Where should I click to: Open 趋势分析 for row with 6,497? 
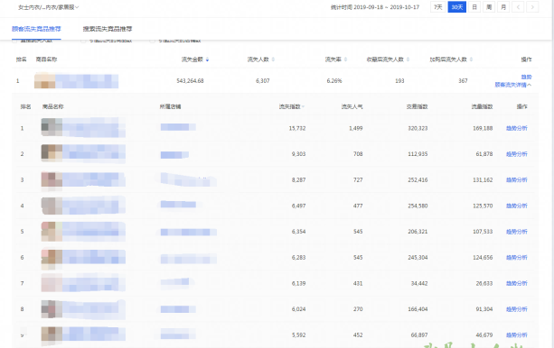tap(517, 206)
